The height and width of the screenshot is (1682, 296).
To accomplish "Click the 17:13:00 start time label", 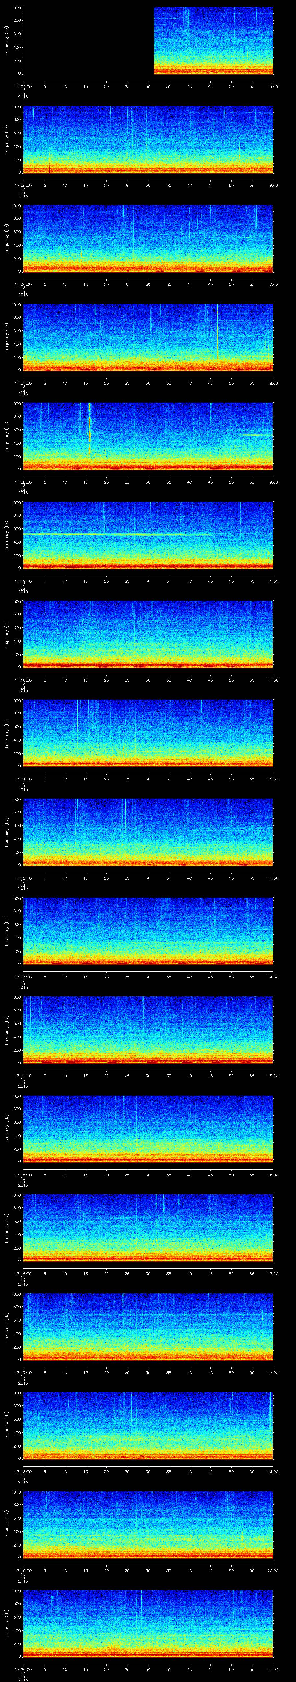I will 23,977.
